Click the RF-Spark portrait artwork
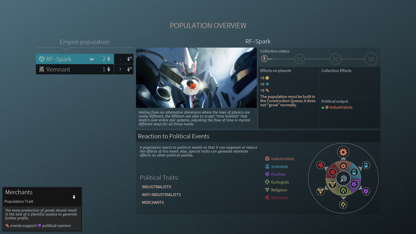This screenshot has width=416, height=234. (196, 78)
